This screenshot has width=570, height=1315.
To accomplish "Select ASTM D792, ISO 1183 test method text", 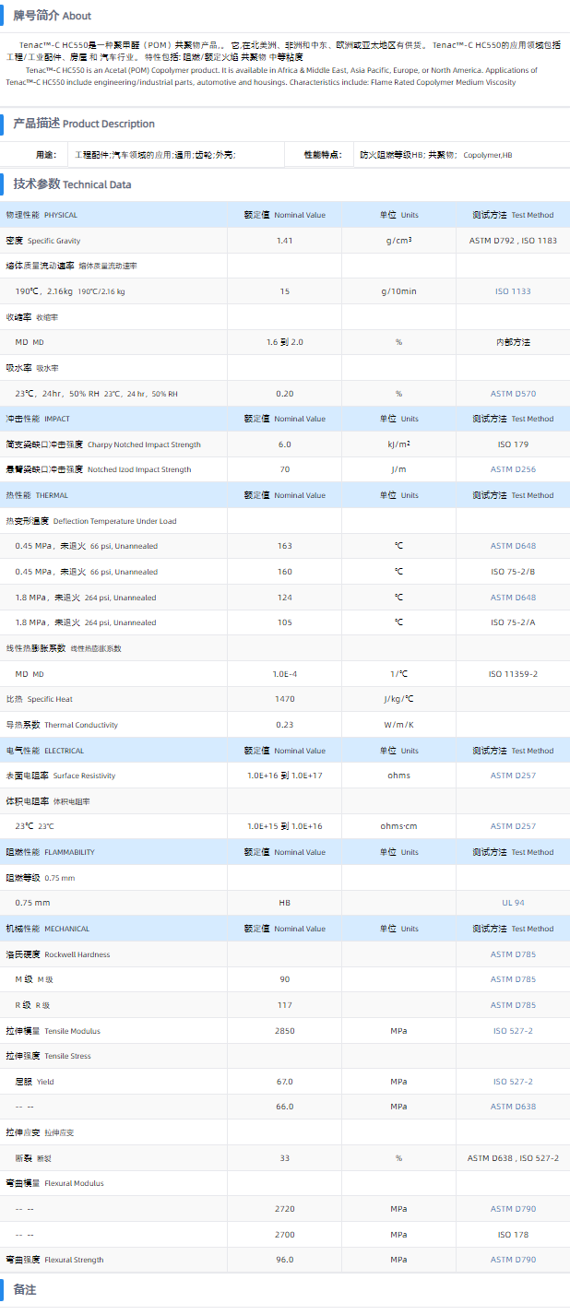I will pos(513,241).
